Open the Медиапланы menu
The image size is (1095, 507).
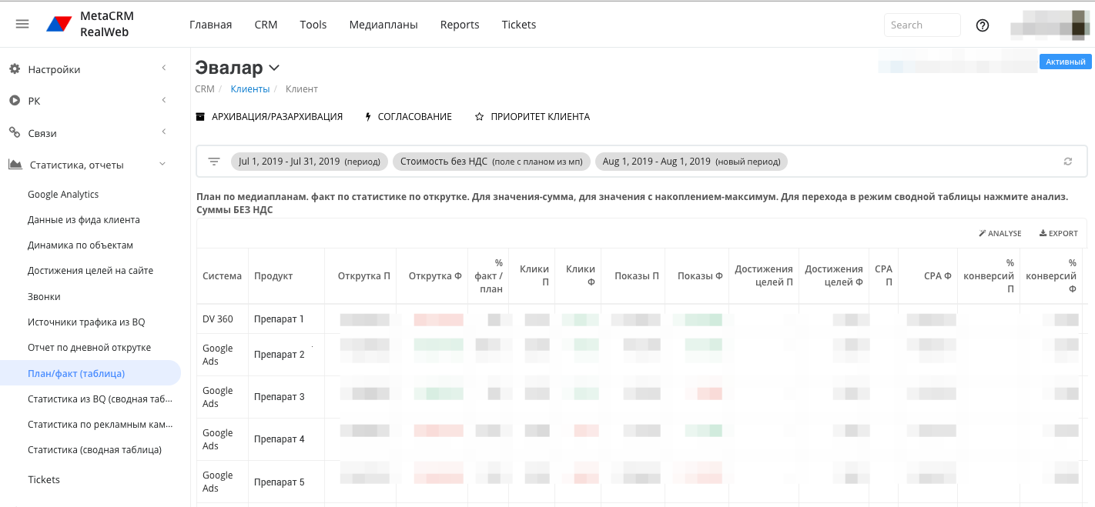tap(383, 25)
